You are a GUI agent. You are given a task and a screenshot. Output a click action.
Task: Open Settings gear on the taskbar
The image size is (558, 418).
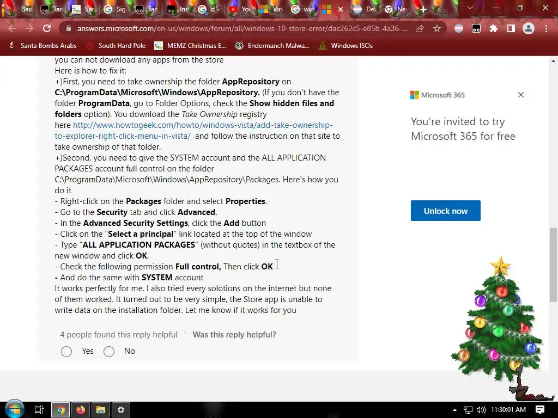(x=121, y=410)
